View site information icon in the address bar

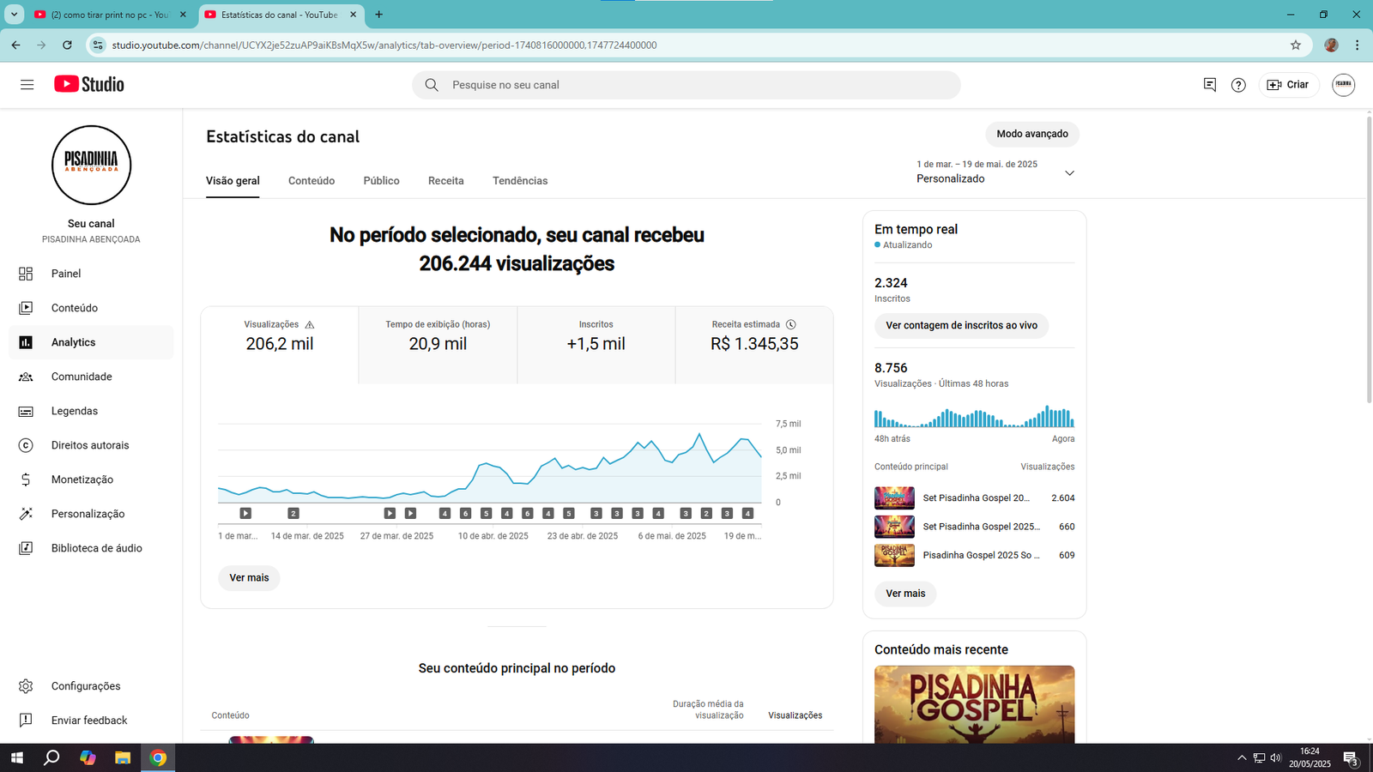pos(98,45)
